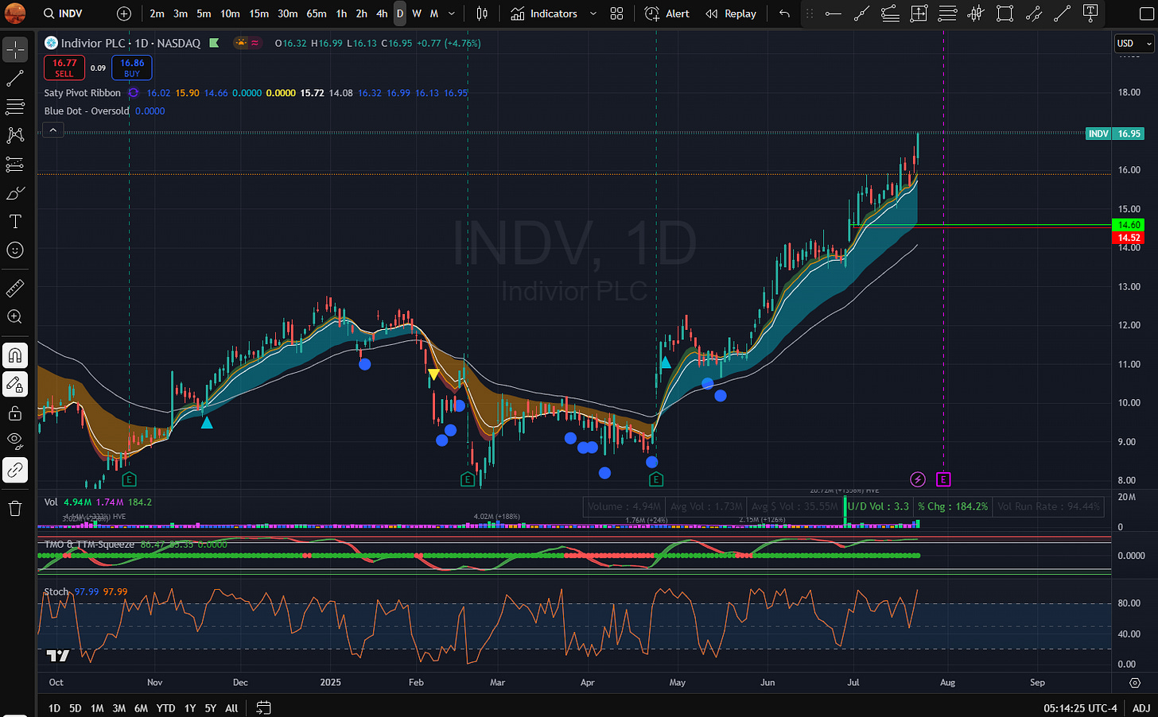Set date range to 5Y
This screenshot has height=717, width=1158.
211,707
